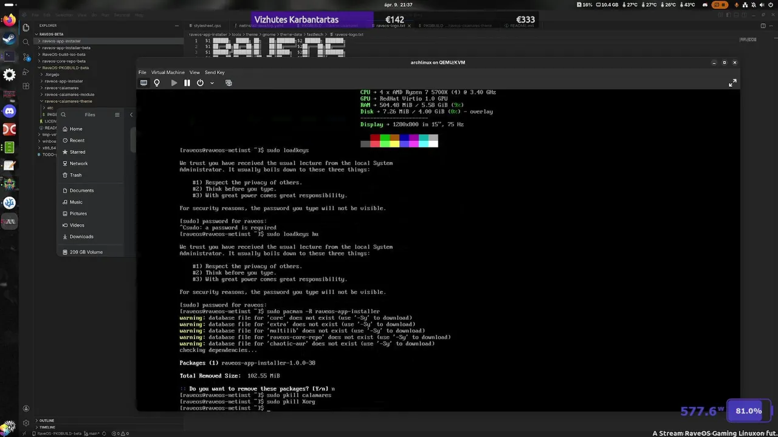Open the shutdown options dropdown arrow
Screen dimensions: 778x437
212,83
